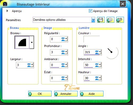Open the Profondeur slider dropdown arrow
This screenshot has height=105, width=133.
66,52
